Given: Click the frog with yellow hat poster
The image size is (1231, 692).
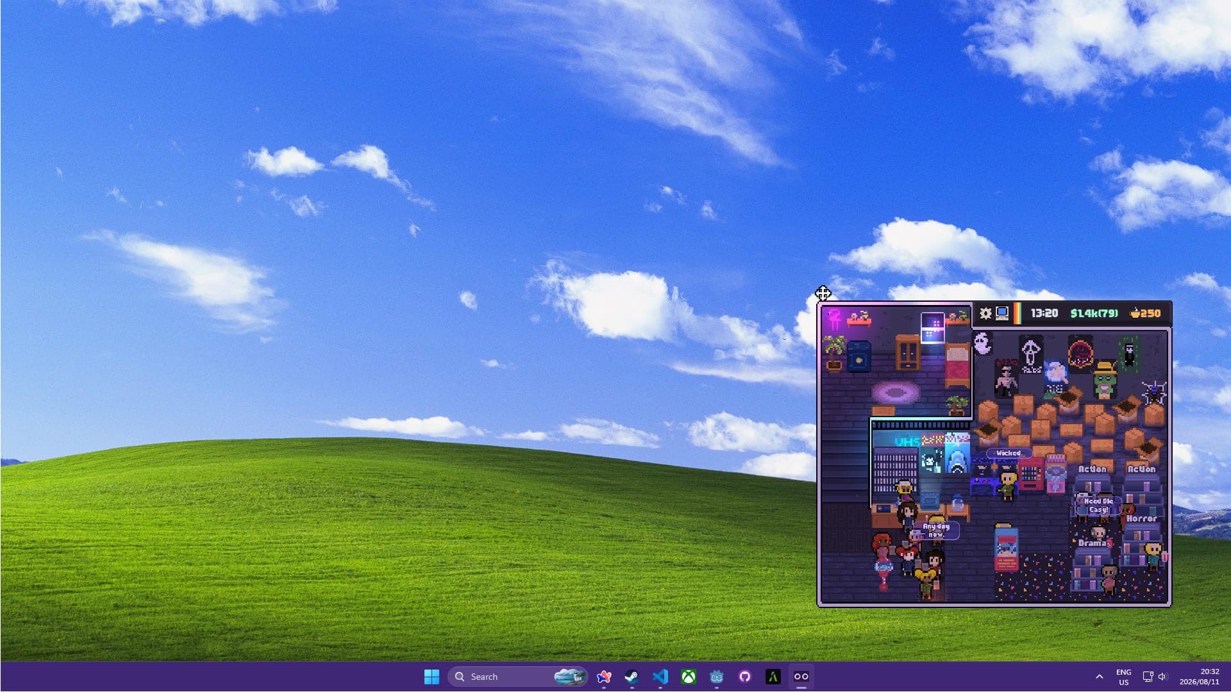Looking at the screenshot, I should tap(1105, 380).
